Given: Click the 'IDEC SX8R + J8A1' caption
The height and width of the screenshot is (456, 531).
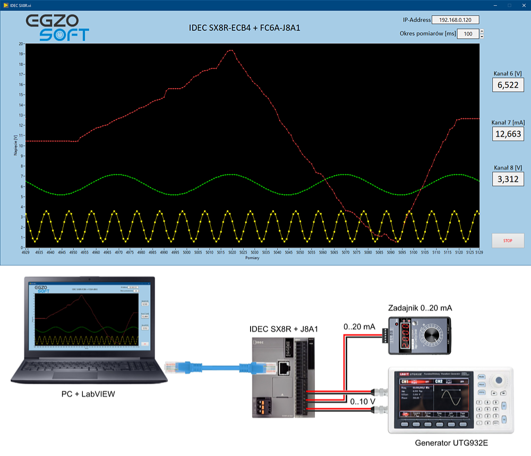Looking at the screenshot, I should tap(284, 329).
